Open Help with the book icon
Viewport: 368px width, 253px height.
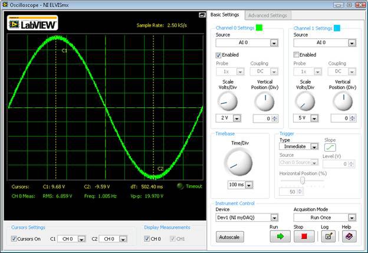pyautogui.click(x=349, y=236)
